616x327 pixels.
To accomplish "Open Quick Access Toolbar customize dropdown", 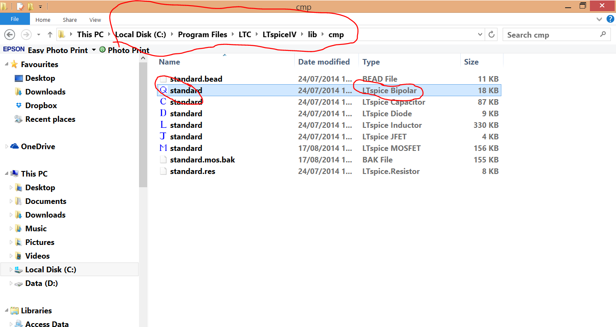I will pyautogui.click(x=41, y=6).
